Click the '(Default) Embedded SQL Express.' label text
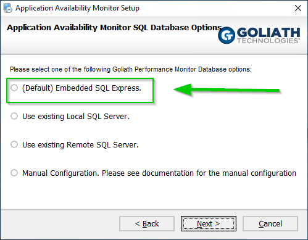This screenshot has width=308, height=240. [x=81, y=88]
